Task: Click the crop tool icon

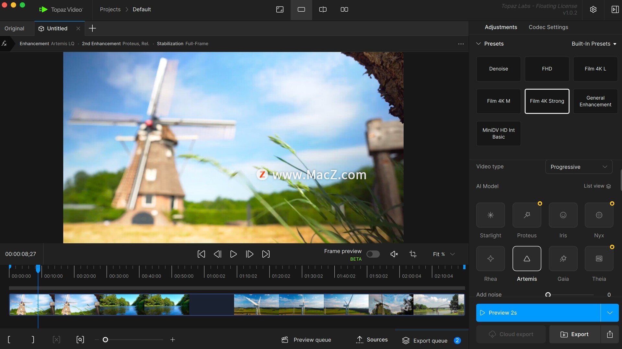Action: pos(413,254)
